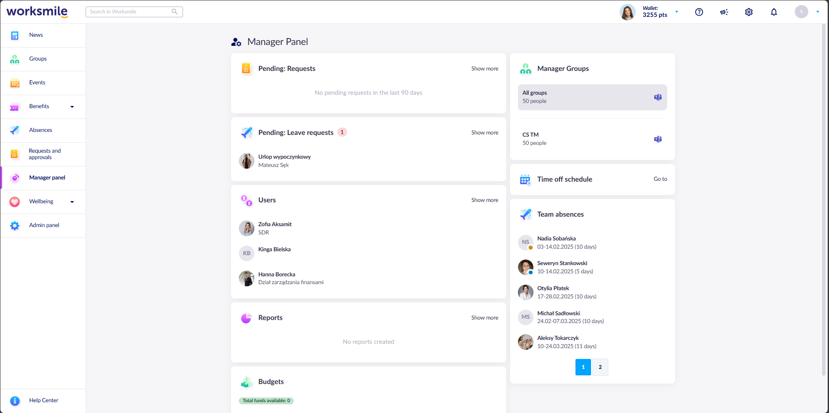The height and width of the screenshot is (413, 829).
Task: Select the Requests and approvals icon
Action: [x=15, y=154]
